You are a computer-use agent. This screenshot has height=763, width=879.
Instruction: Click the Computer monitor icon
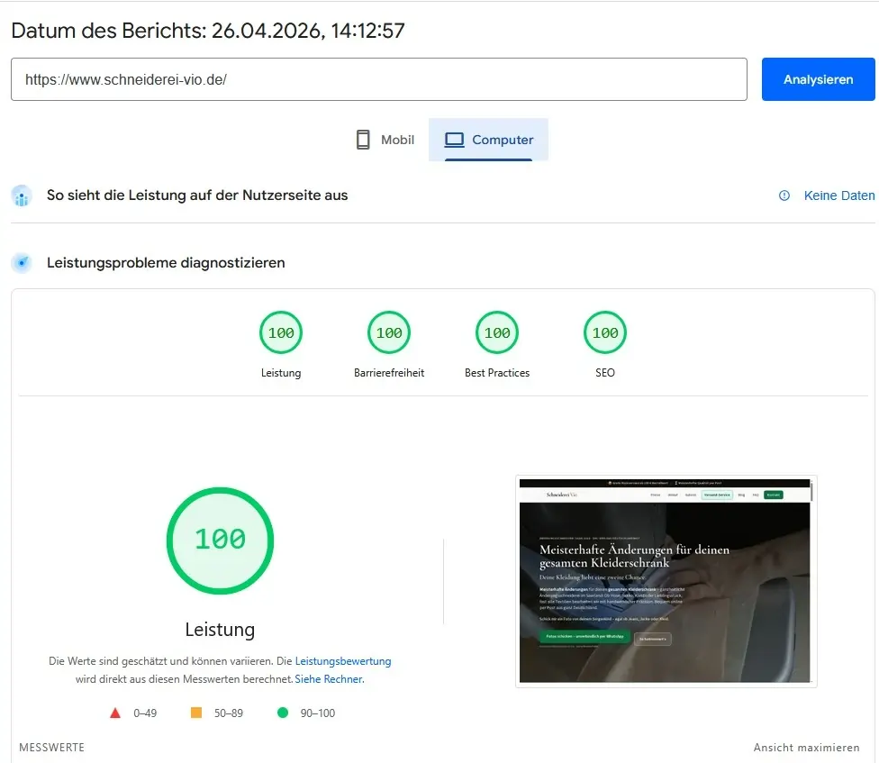pos(455,139)
